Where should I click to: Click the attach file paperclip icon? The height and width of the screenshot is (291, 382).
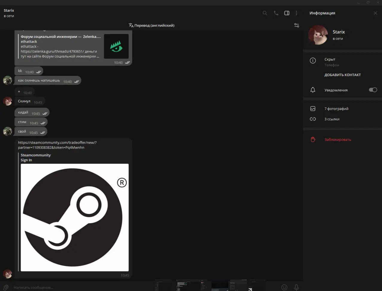[6, 287]
